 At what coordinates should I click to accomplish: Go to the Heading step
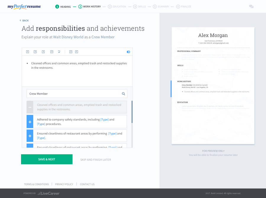pyautogui.click(x=65, y=7)
